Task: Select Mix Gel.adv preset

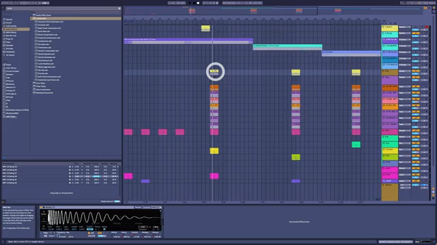Action: [43, 70]
